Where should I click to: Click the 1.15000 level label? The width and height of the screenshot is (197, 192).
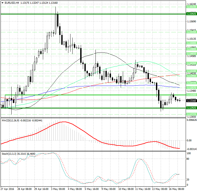click(191, 43)
